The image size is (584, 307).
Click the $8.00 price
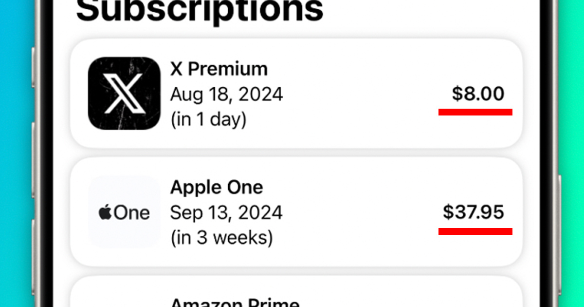point(478,94)
